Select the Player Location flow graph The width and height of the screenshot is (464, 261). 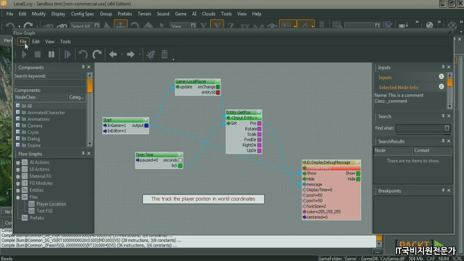point(51,204)
